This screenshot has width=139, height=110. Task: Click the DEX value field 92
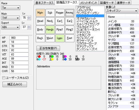coord(19,50)
